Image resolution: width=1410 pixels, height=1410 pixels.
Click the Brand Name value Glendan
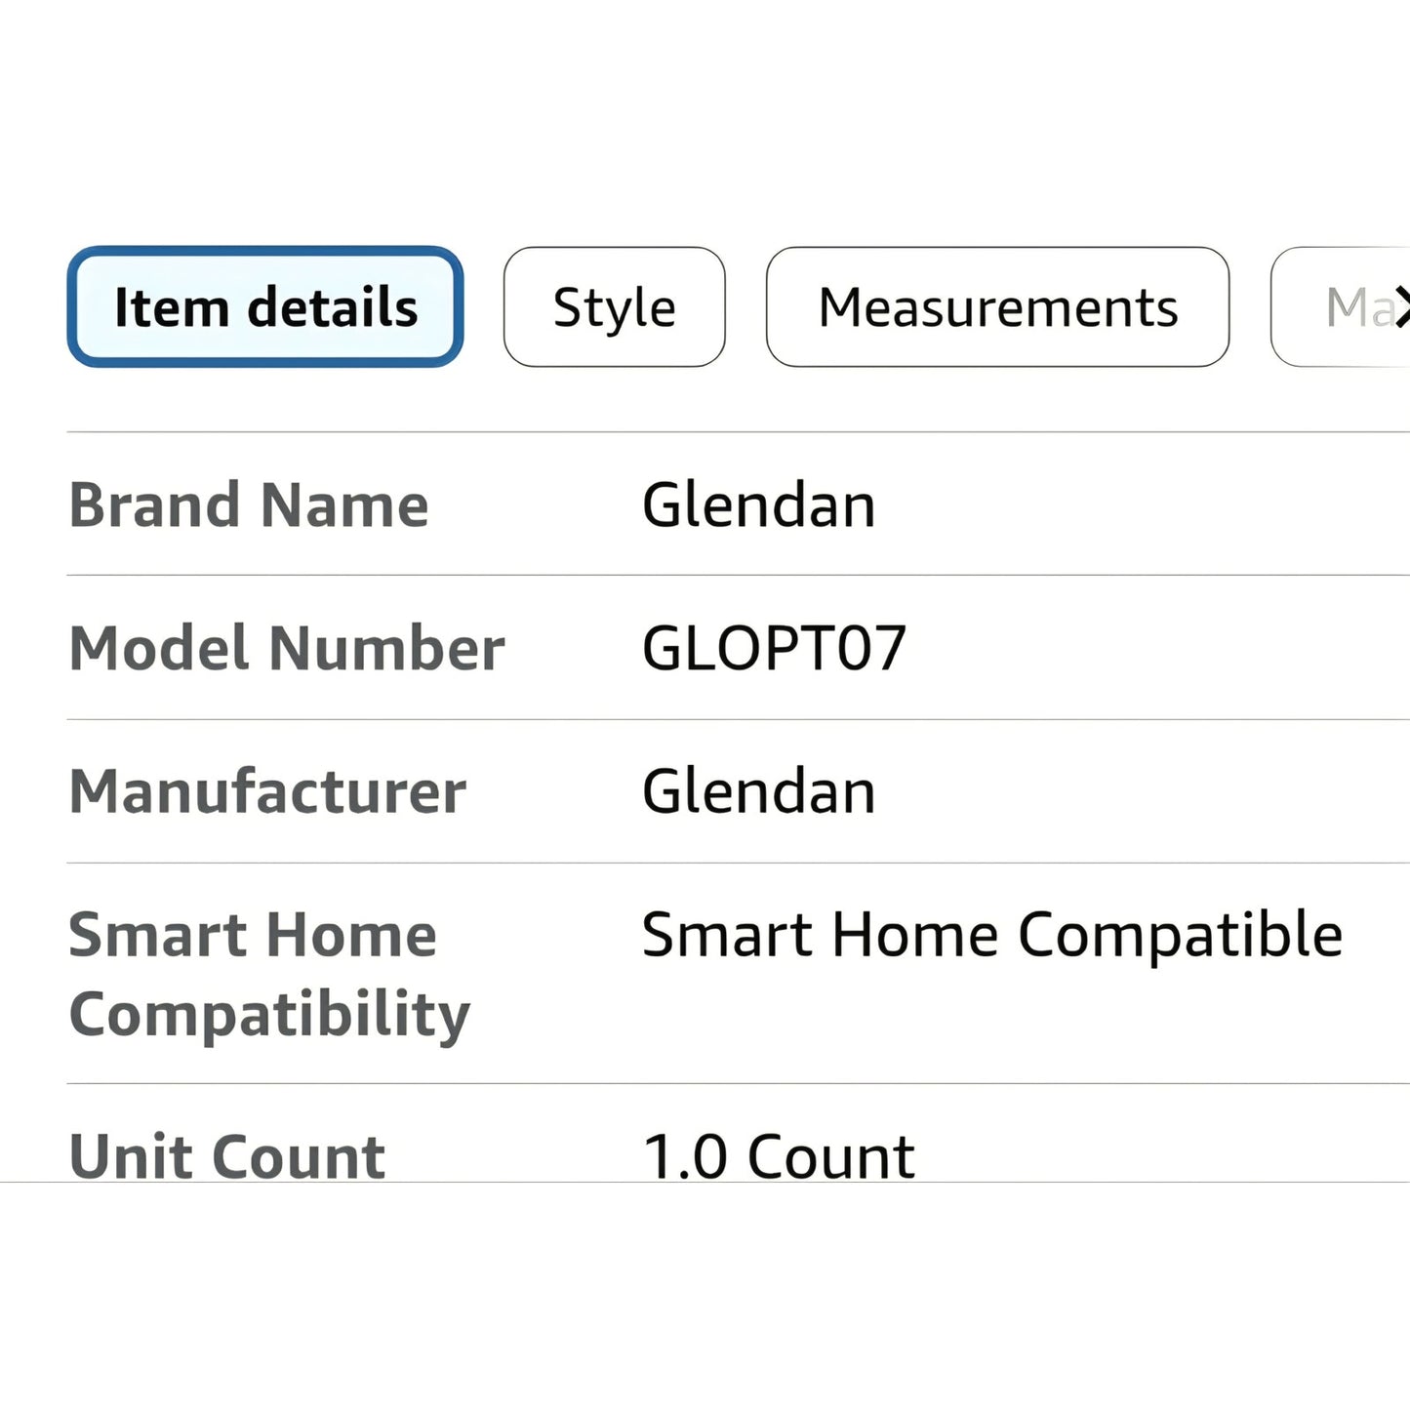click(x=758, y=505)
